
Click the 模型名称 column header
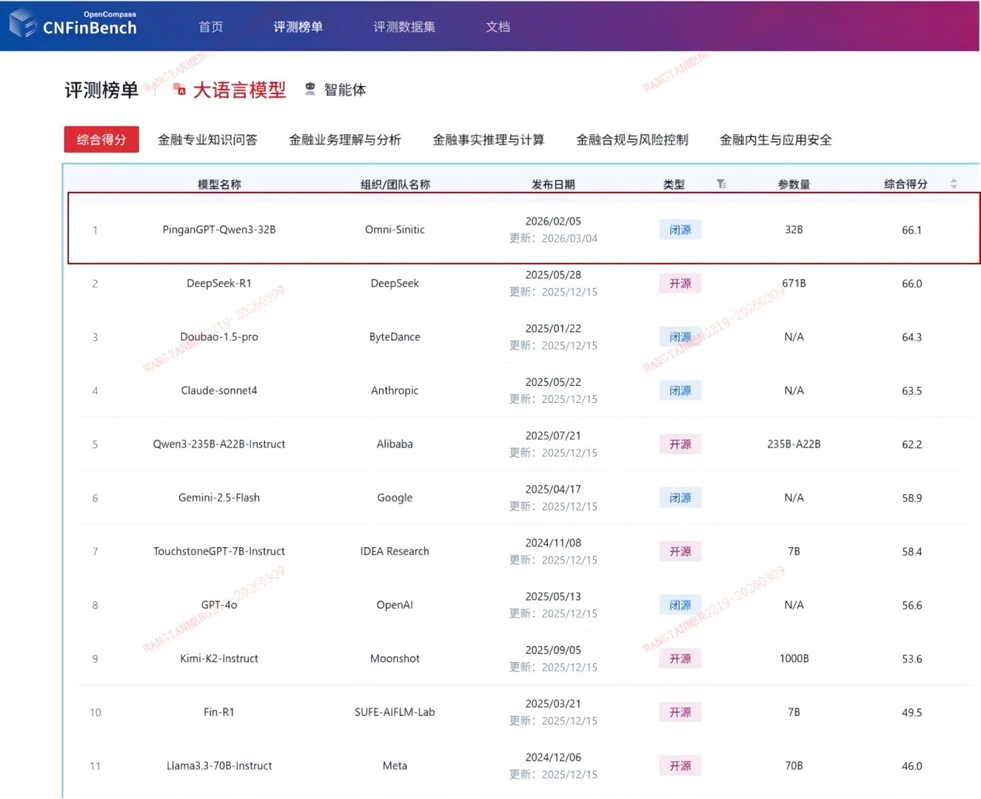point(219,184)
